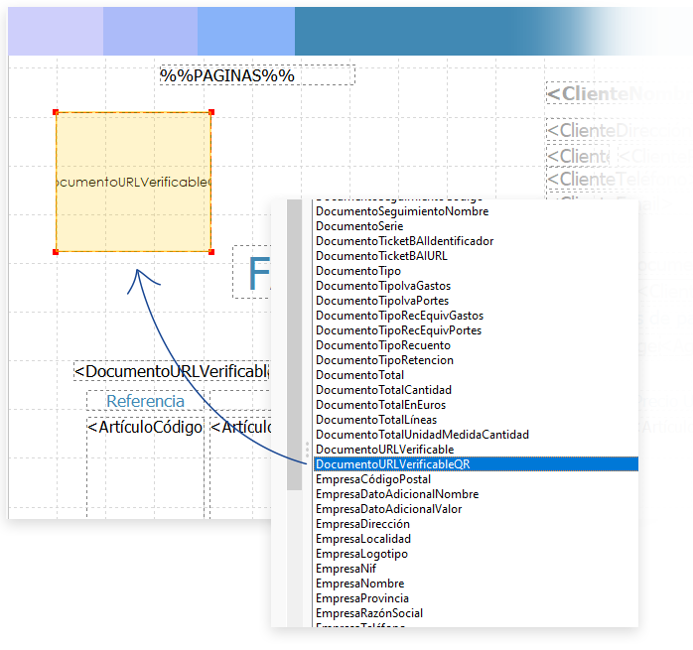Select EmpresaCódigoPostal in the list
The height and width of the screenshot is (650, 693).
coord(372,479)
